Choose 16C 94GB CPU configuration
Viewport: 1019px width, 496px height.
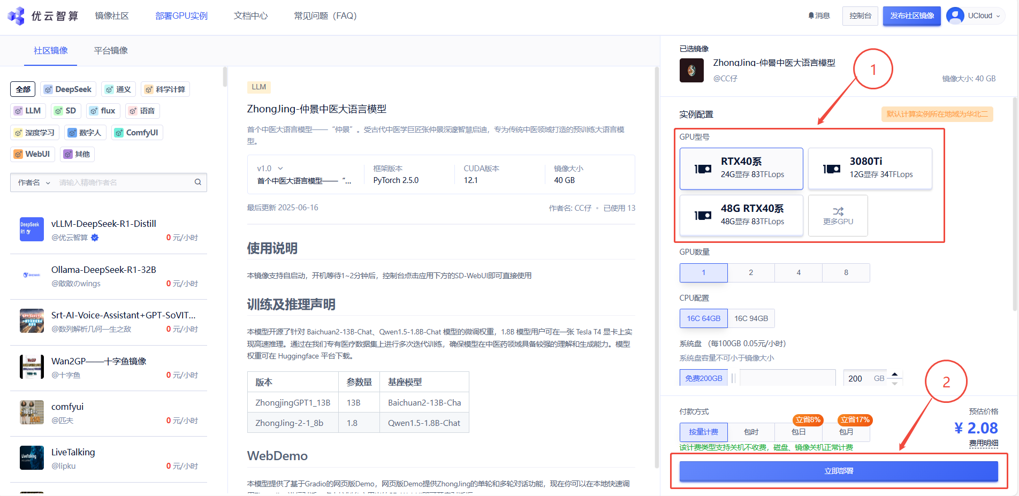751,318
